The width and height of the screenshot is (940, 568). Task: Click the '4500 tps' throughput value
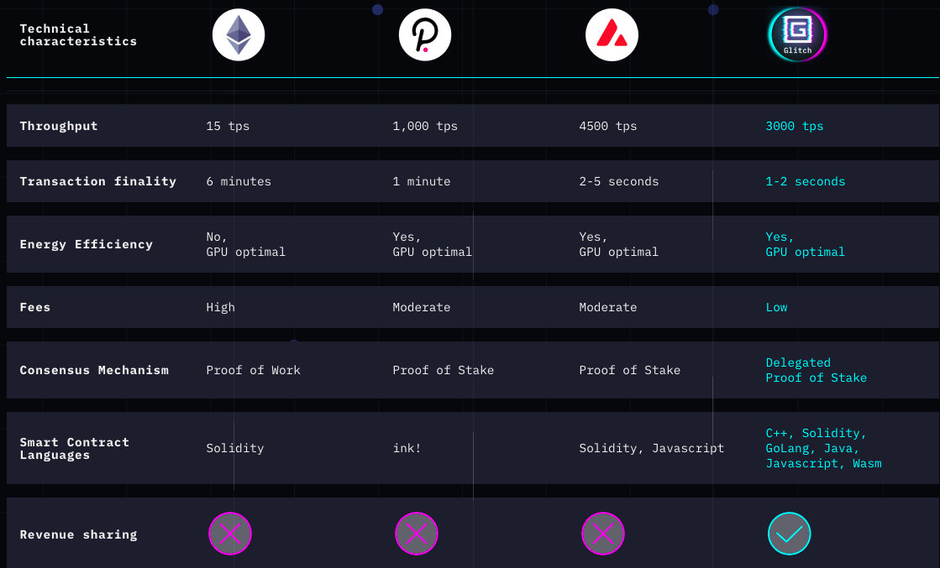pyautogui.click(x=608, y=126)
